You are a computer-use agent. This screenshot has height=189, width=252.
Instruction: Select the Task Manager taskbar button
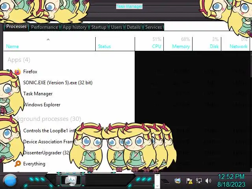click(71, 180)
